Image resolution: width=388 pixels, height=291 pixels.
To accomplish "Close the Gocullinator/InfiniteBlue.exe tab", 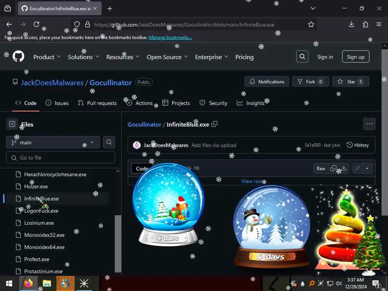I will tap(95, 8).
